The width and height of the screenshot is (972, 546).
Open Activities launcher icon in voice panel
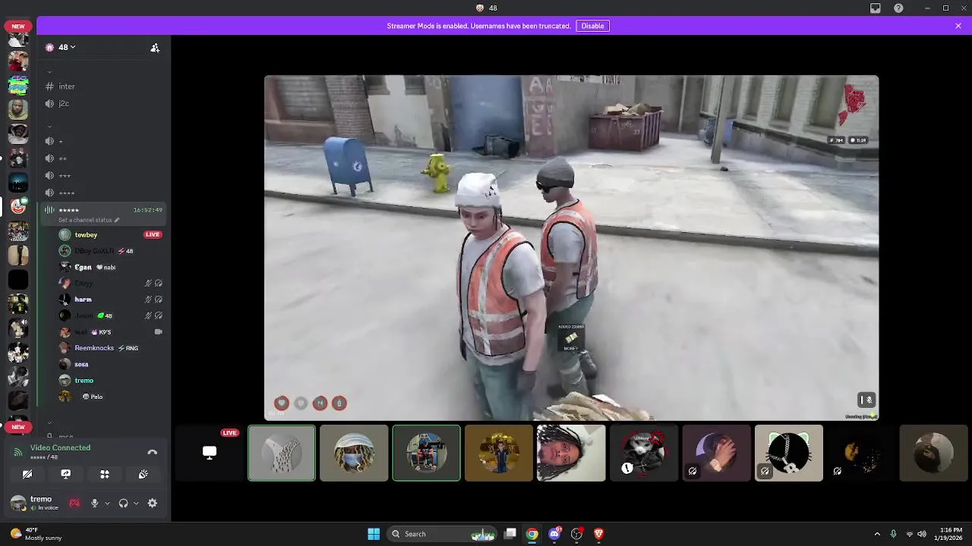[x=105, y=474]
